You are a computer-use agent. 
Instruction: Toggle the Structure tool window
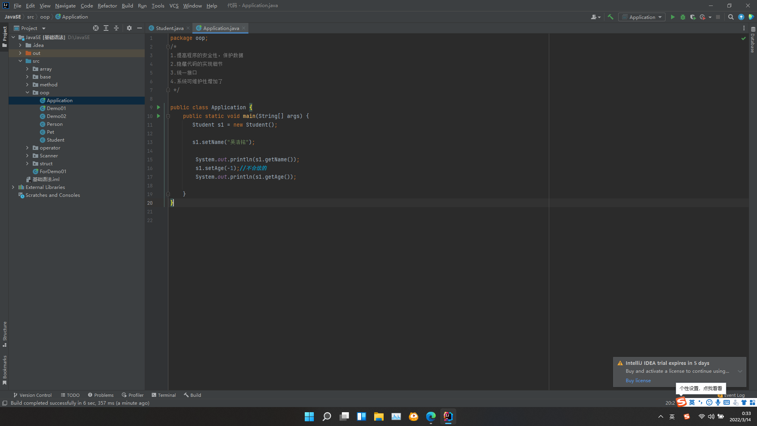click(5, 334)
